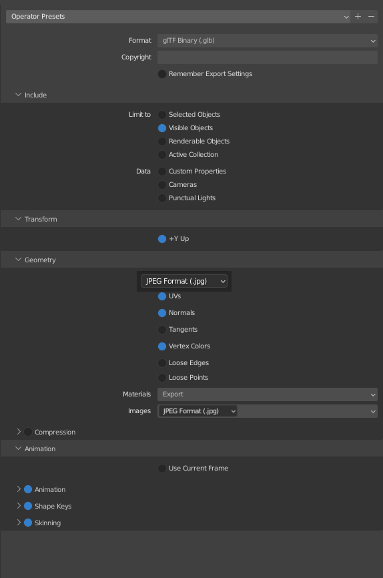Remove operator preset with minus icon
The width and height of the screenshot is (383, 578).
[x=371, y=17]
